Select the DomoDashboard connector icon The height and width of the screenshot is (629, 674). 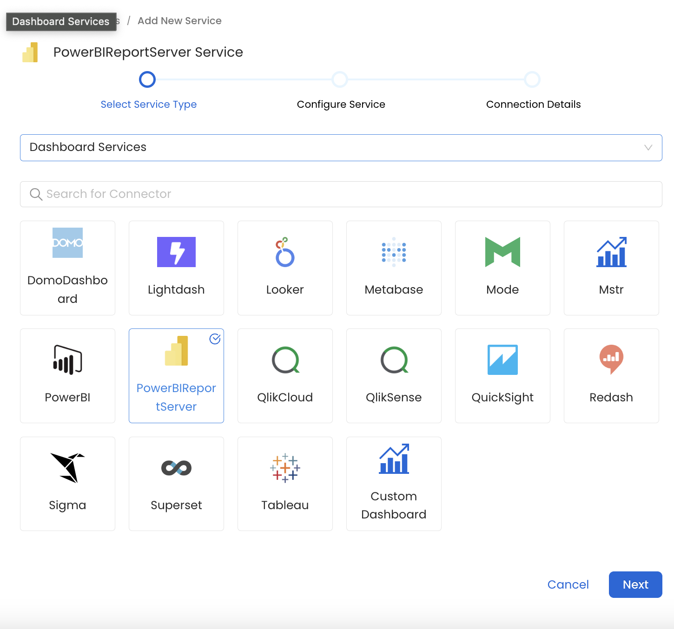click(67, 243)
